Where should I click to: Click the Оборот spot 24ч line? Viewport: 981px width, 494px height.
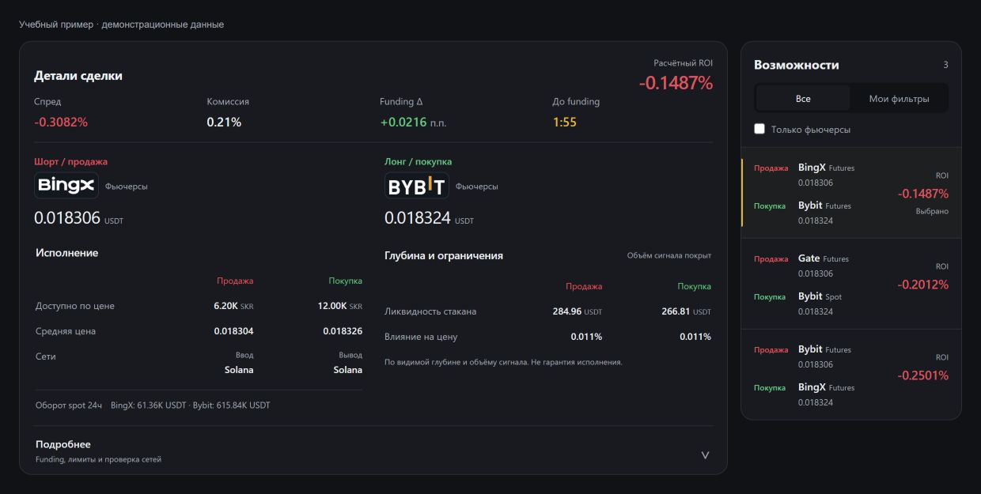click(153, 405)
